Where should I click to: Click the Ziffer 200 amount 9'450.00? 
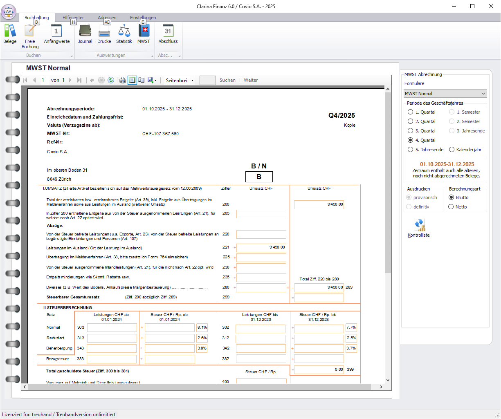[x=319, y=204]
